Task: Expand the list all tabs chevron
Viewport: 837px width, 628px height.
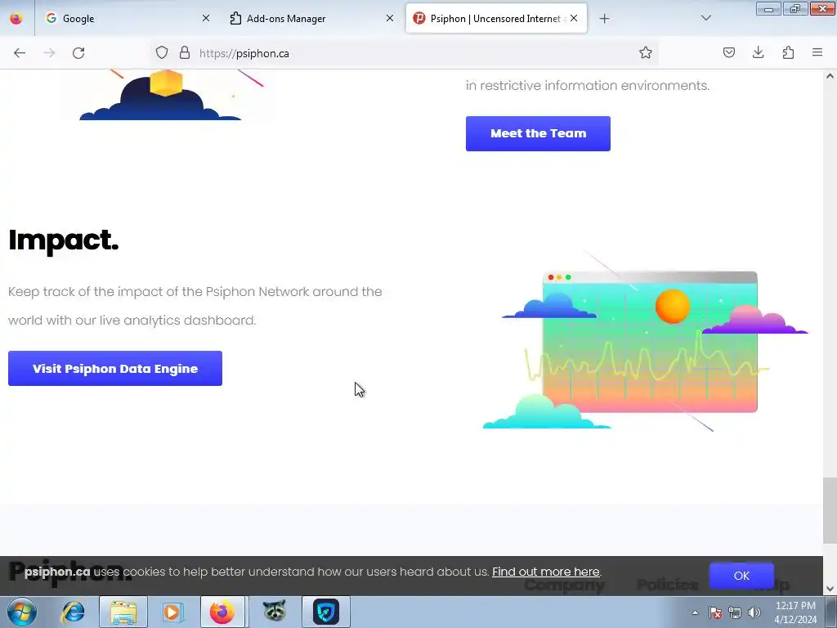Action: coord(705,19)
